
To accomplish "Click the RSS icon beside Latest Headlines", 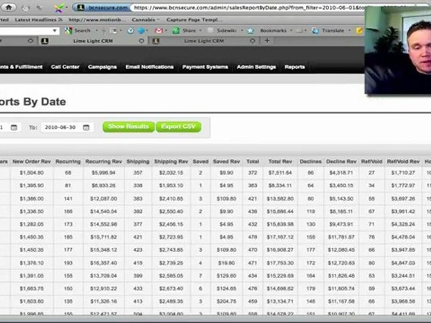I will click(60, 19).
